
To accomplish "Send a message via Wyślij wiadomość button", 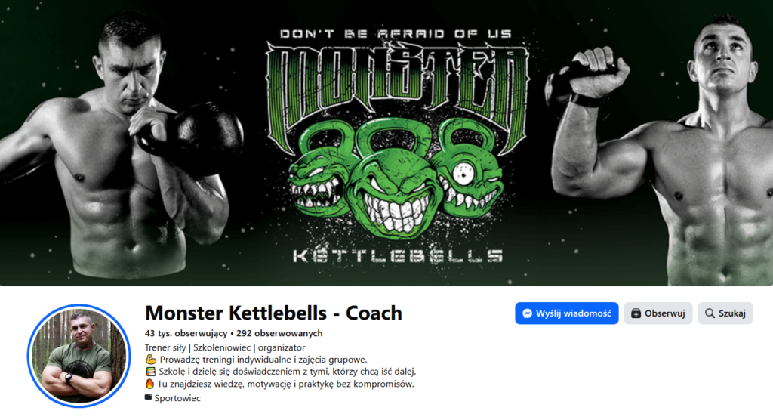I will (566, 313).
